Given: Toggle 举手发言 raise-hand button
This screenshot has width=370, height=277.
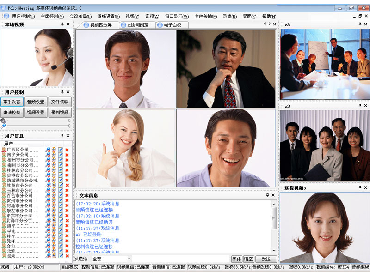Looking at the screenshot, I should coord(12,102).
